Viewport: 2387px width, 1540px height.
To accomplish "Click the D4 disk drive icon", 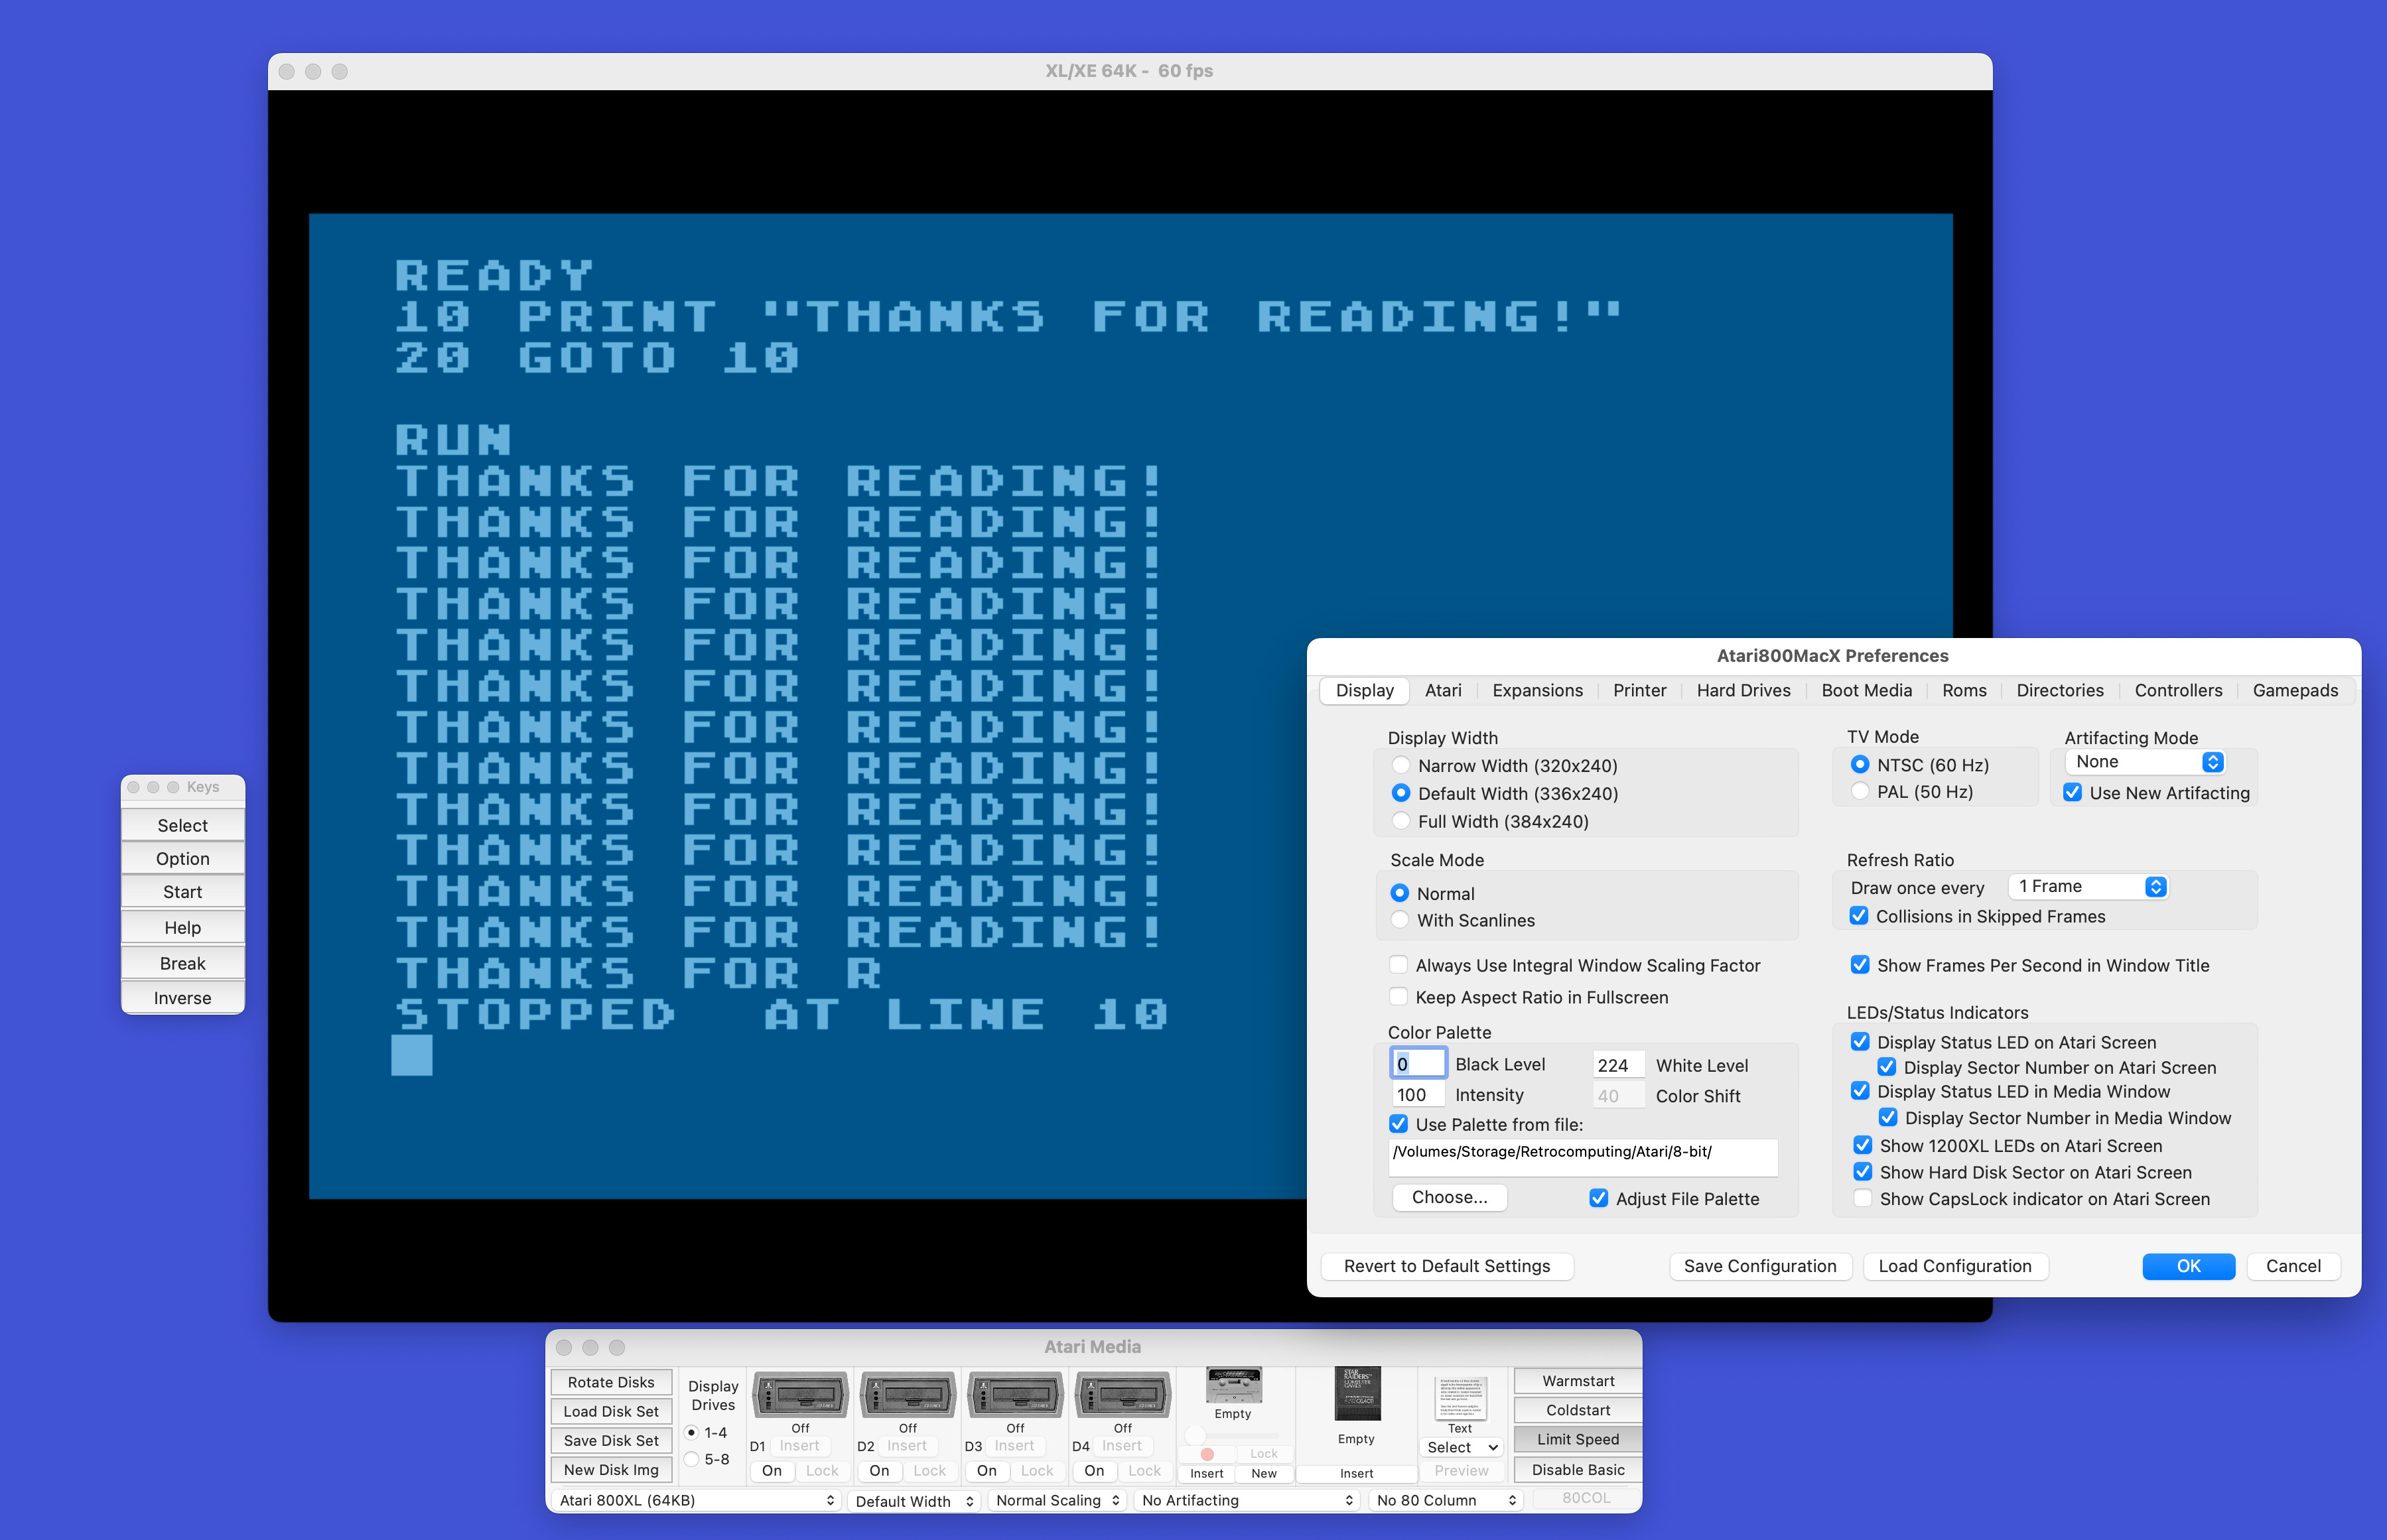I will pos(1121,1395).
